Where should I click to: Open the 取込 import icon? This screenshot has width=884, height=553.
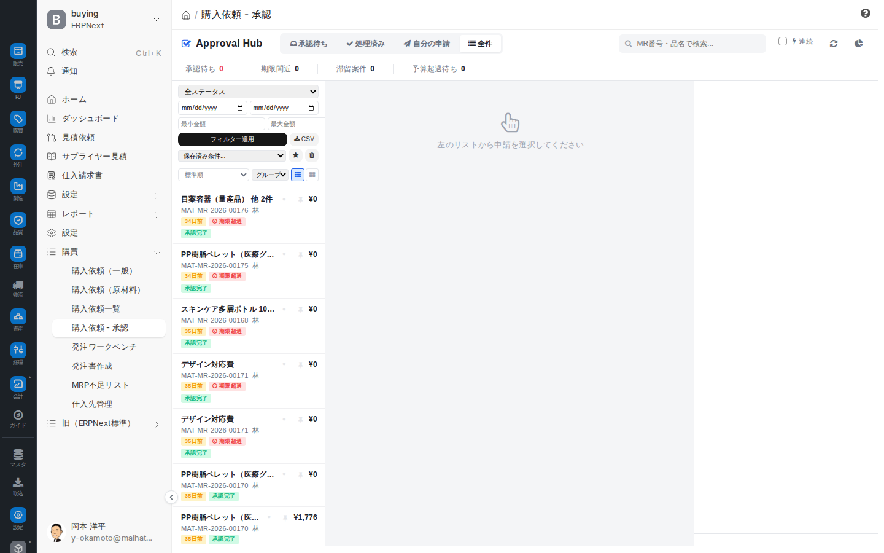(18, 483)
